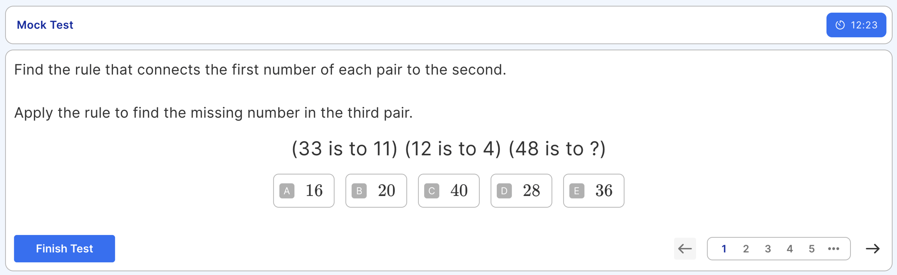The width and height of the screenshot is (897, 275).
Task: Click the A letter badge icon
Action: tap(287, 191)
